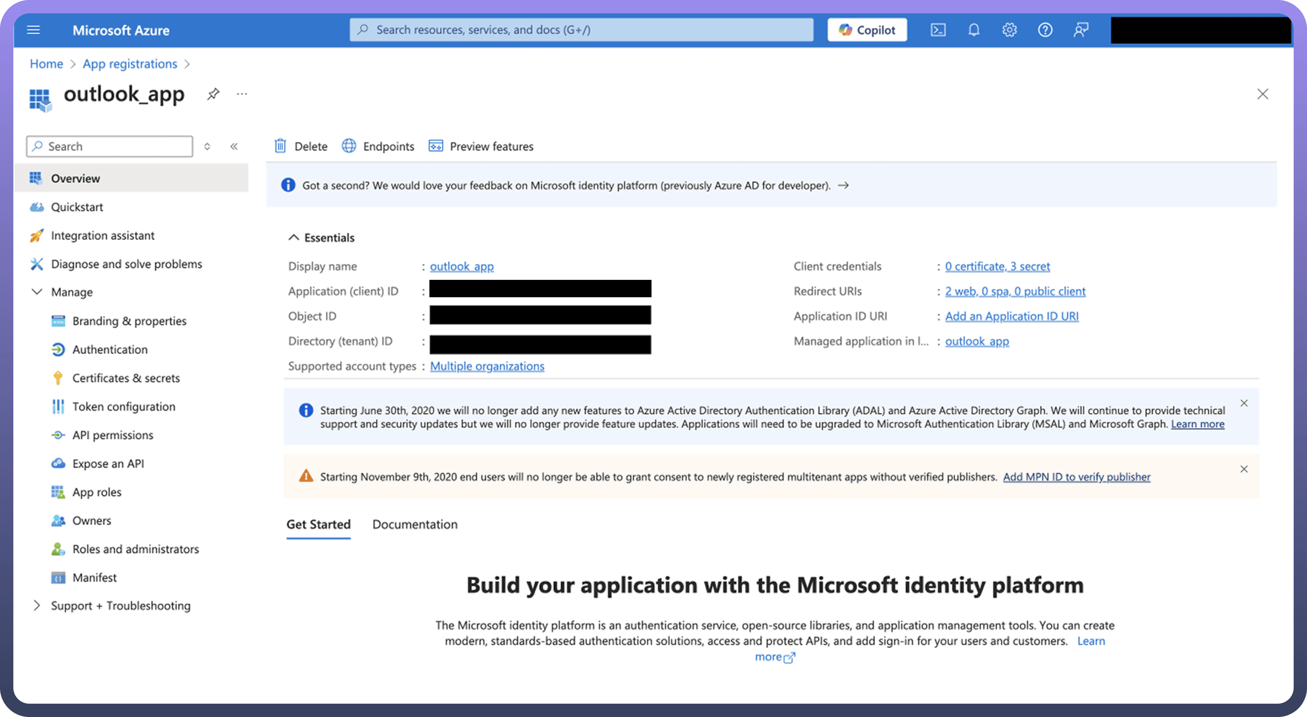Click the notifications bell icon
1307x717 pixels.
point(973,30)
